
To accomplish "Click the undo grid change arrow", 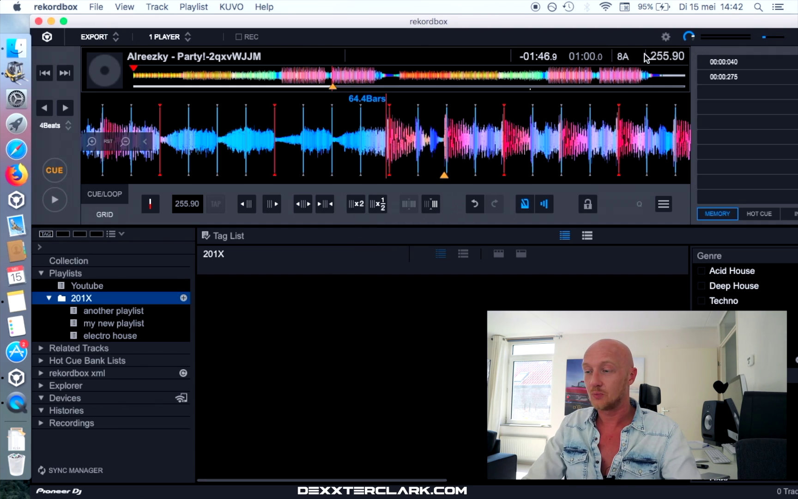I will (x=474, y=204).
